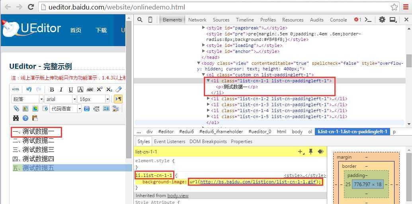Click the blue web app icon
This screenshot has height=204, width=412.
pyautogui.click(x=87, y=109)
